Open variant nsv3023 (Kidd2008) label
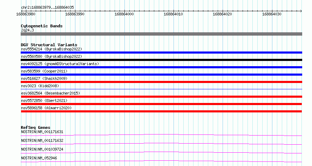Viewport: 312px width, 166px height. [x=40, y=86]
